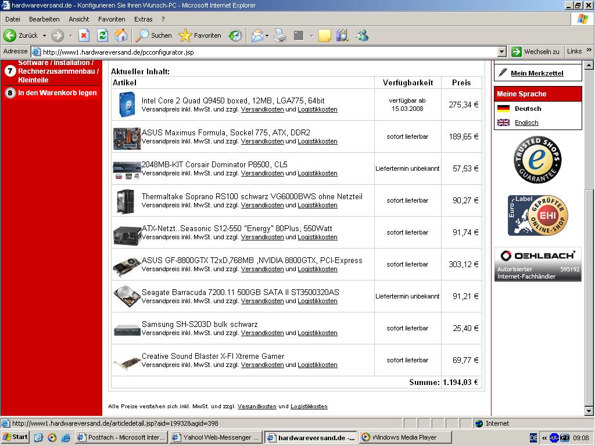Click the Trusted Shops Guarantee badge
595x446 pixels.
click(x=537, y=160)
